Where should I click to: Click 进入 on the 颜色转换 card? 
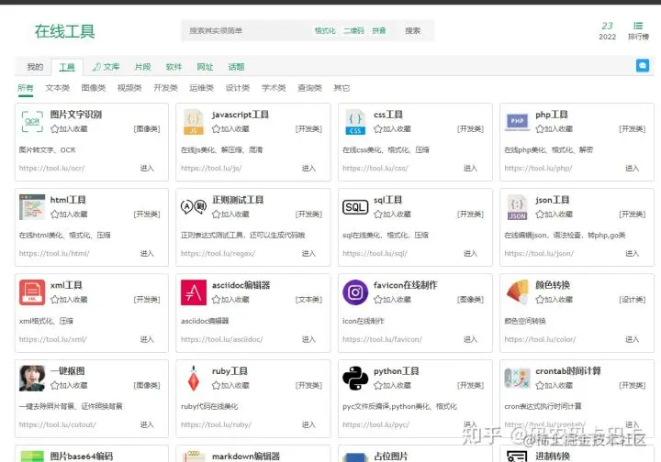(632, 339)
